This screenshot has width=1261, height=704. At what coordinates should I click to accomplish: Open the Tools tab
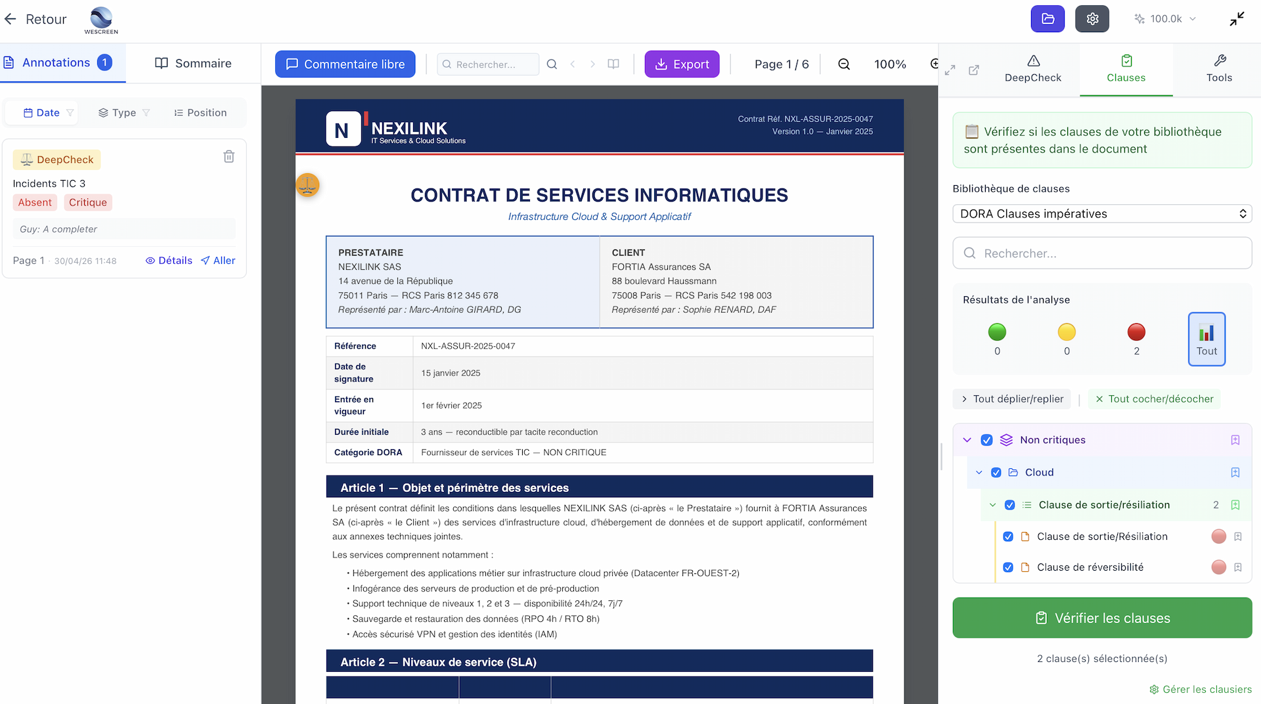pyautogui.click(x=1219, y=69)
